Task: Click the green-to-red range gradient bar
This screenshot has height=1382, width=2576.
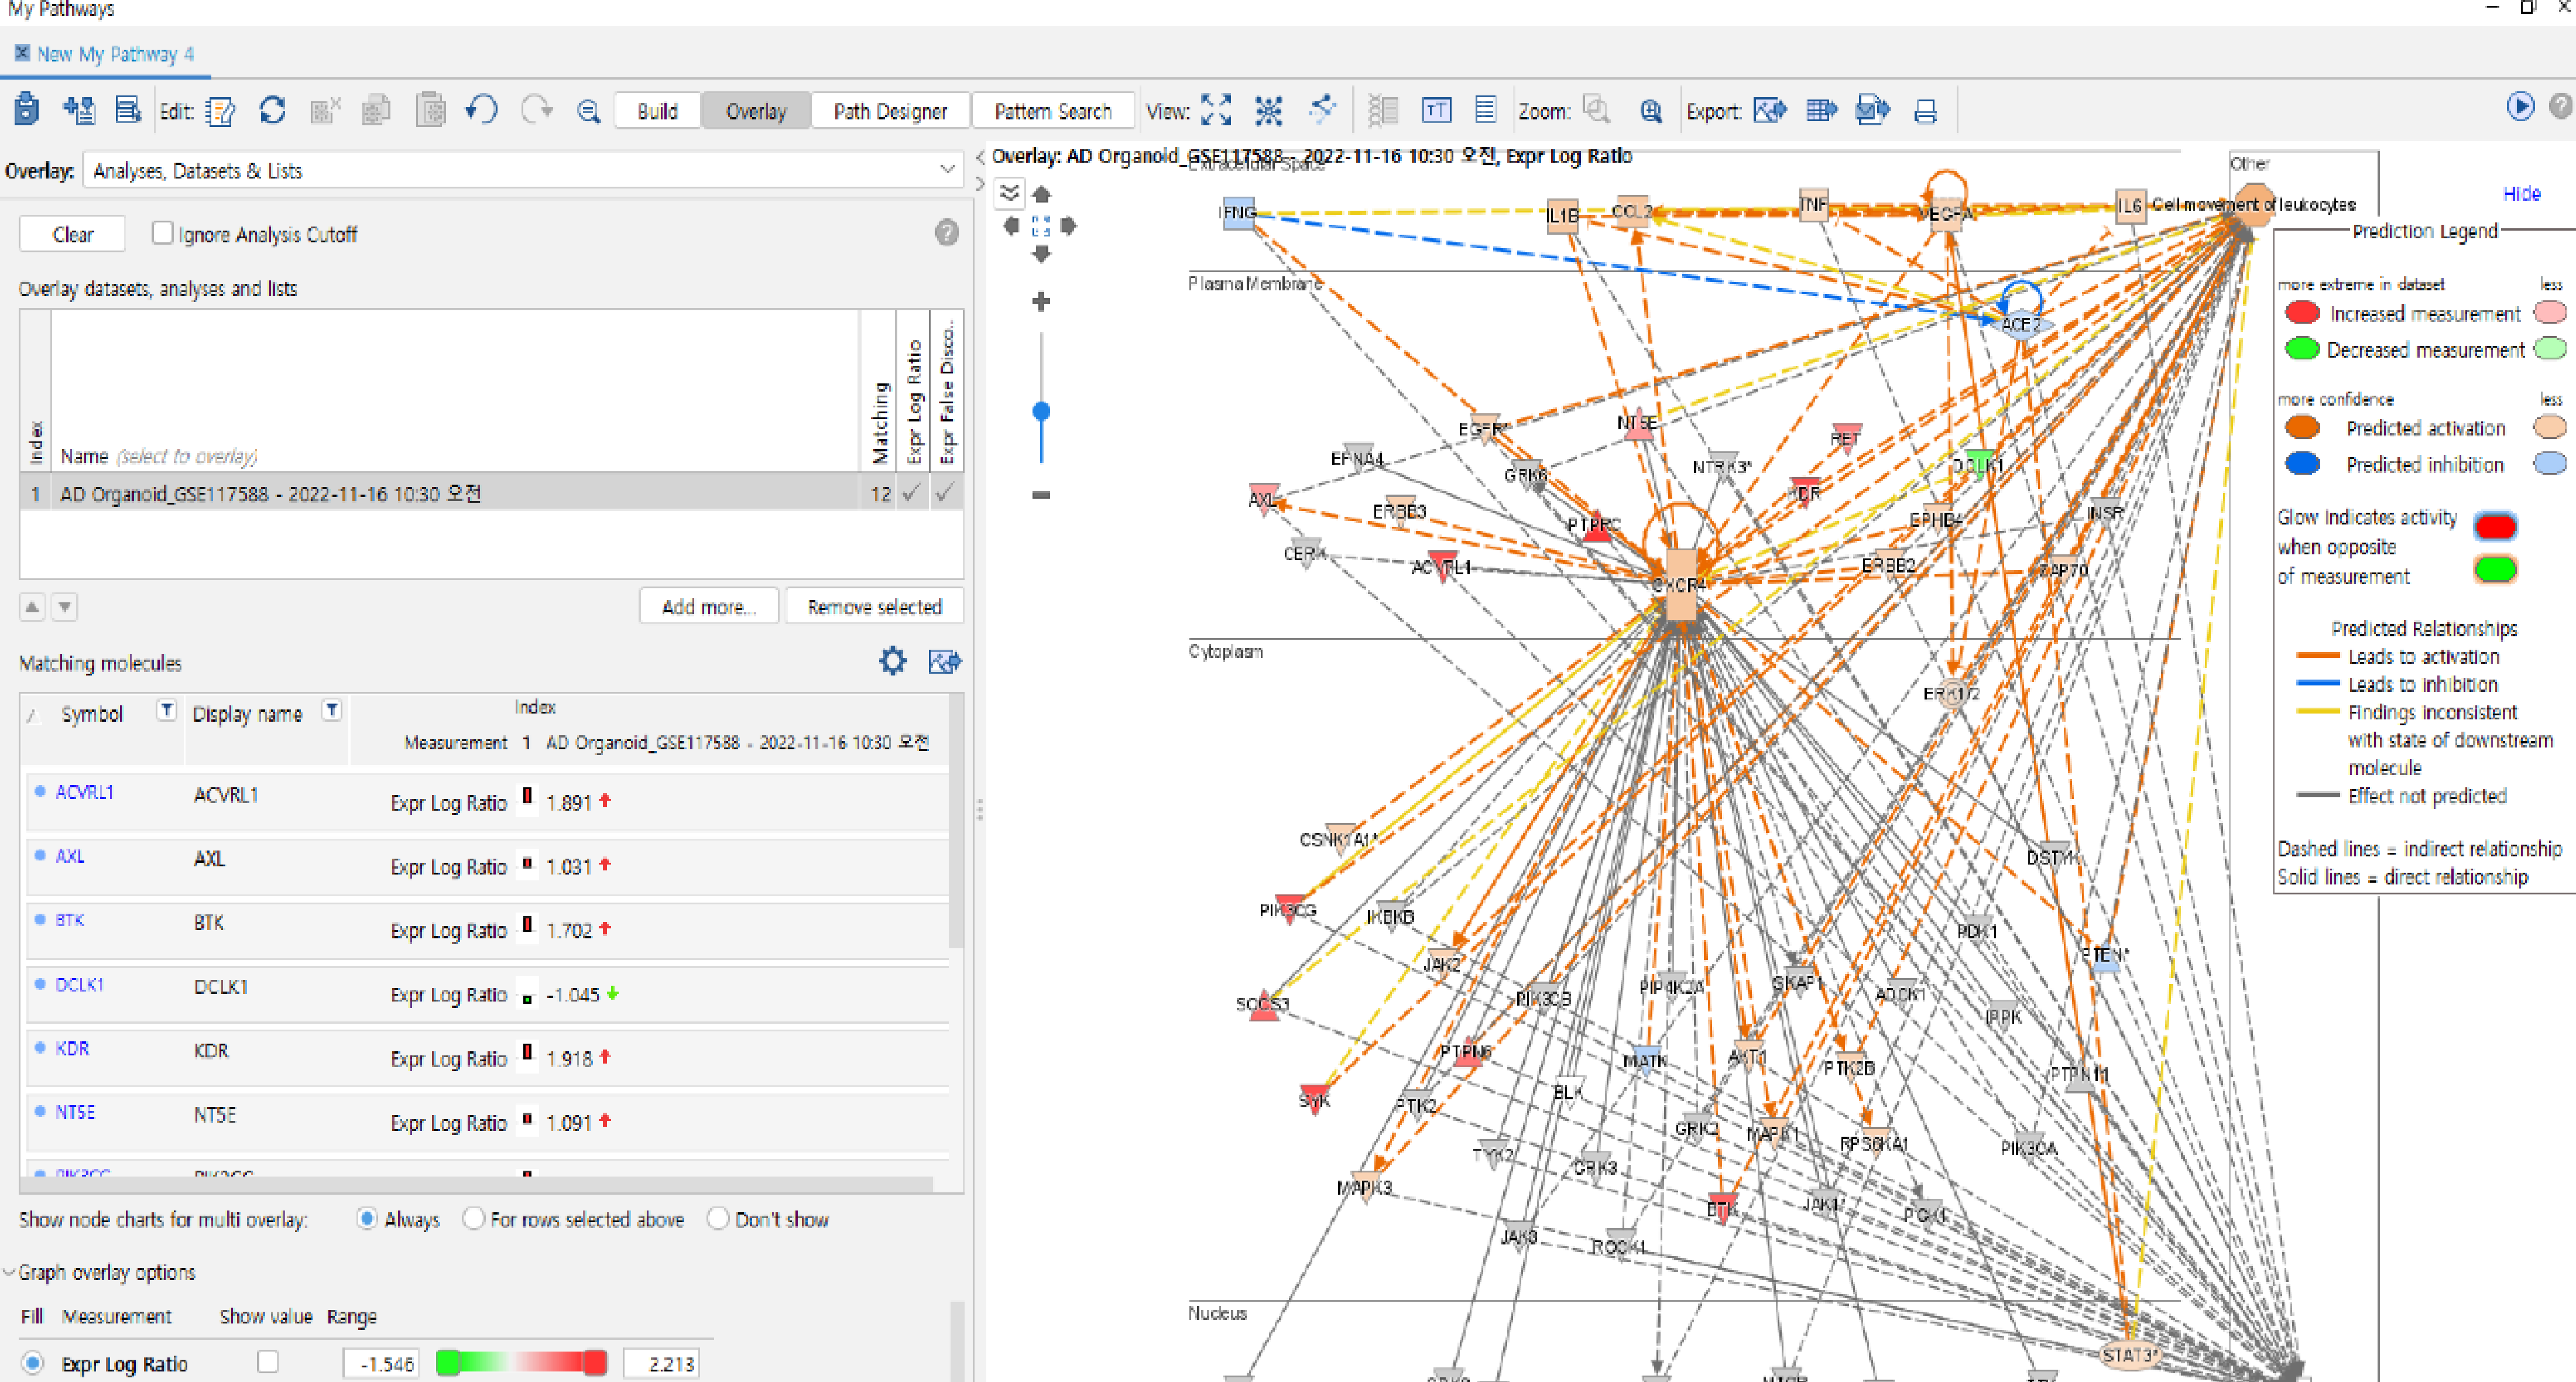Action: pyautogui.click(x=522, y=1362)
